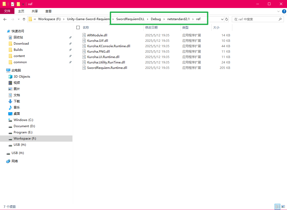Toggle the select-all checkbox in header
This screenshot has height=210, width=287.
tap(78, 28)
